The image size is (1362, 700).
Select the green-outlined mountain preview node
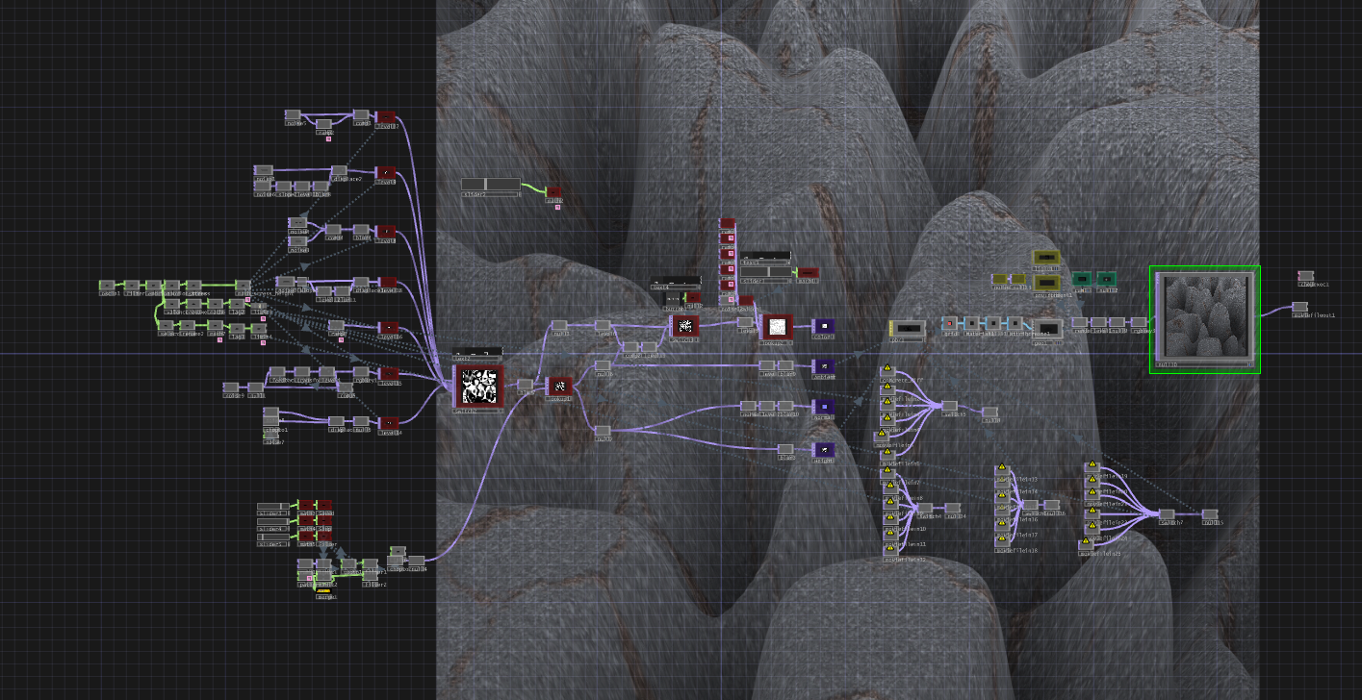pos(1205,319)
